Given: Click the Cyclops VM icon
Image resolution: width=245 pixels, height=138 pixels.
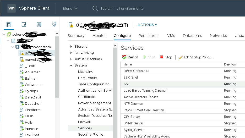Looking at the screenshot, I should (21, 91).
